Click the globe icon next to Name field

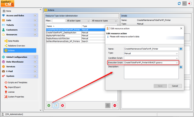tap(181, 49)
